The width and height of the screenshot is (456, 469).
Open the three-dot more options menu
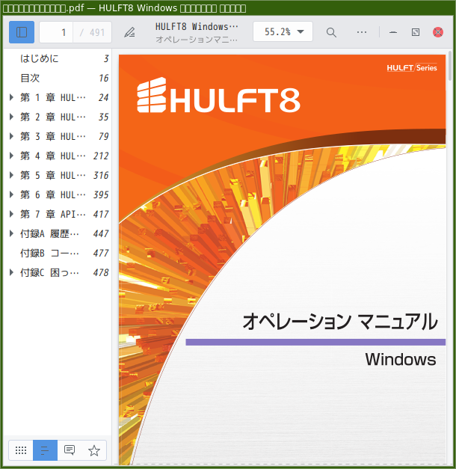click(x=362, y=32)
